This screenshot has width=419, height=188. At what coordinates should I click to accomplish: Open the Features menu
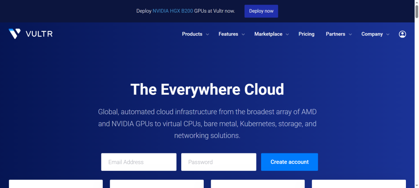228,34
